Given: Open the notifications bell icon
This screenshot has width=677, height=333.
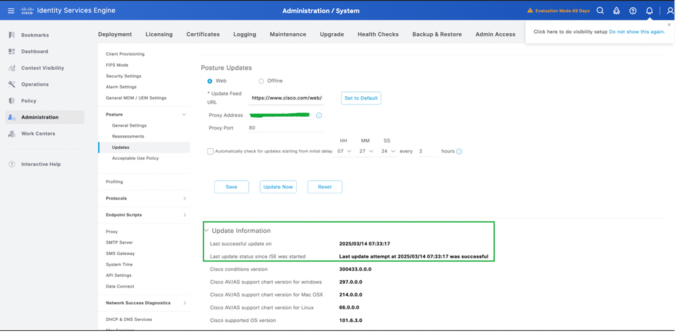Looking at the screenshot, I should 649,11.
